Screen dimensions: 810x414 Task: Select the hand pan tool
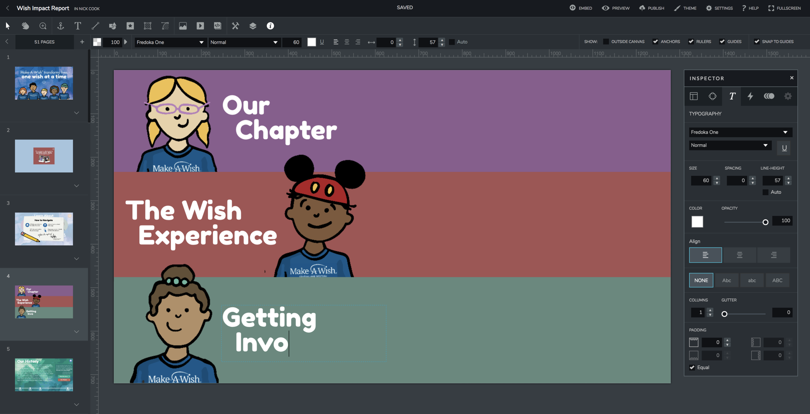[25, 26]
